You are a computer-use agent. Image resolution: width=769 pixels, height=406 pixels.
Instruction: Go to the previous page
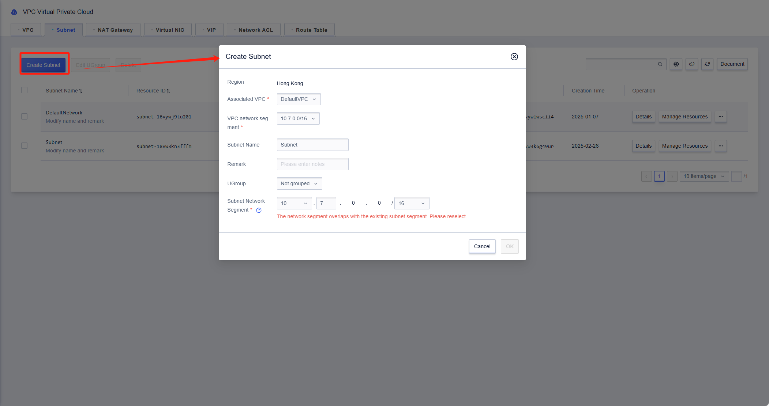(x=646, y=177)
